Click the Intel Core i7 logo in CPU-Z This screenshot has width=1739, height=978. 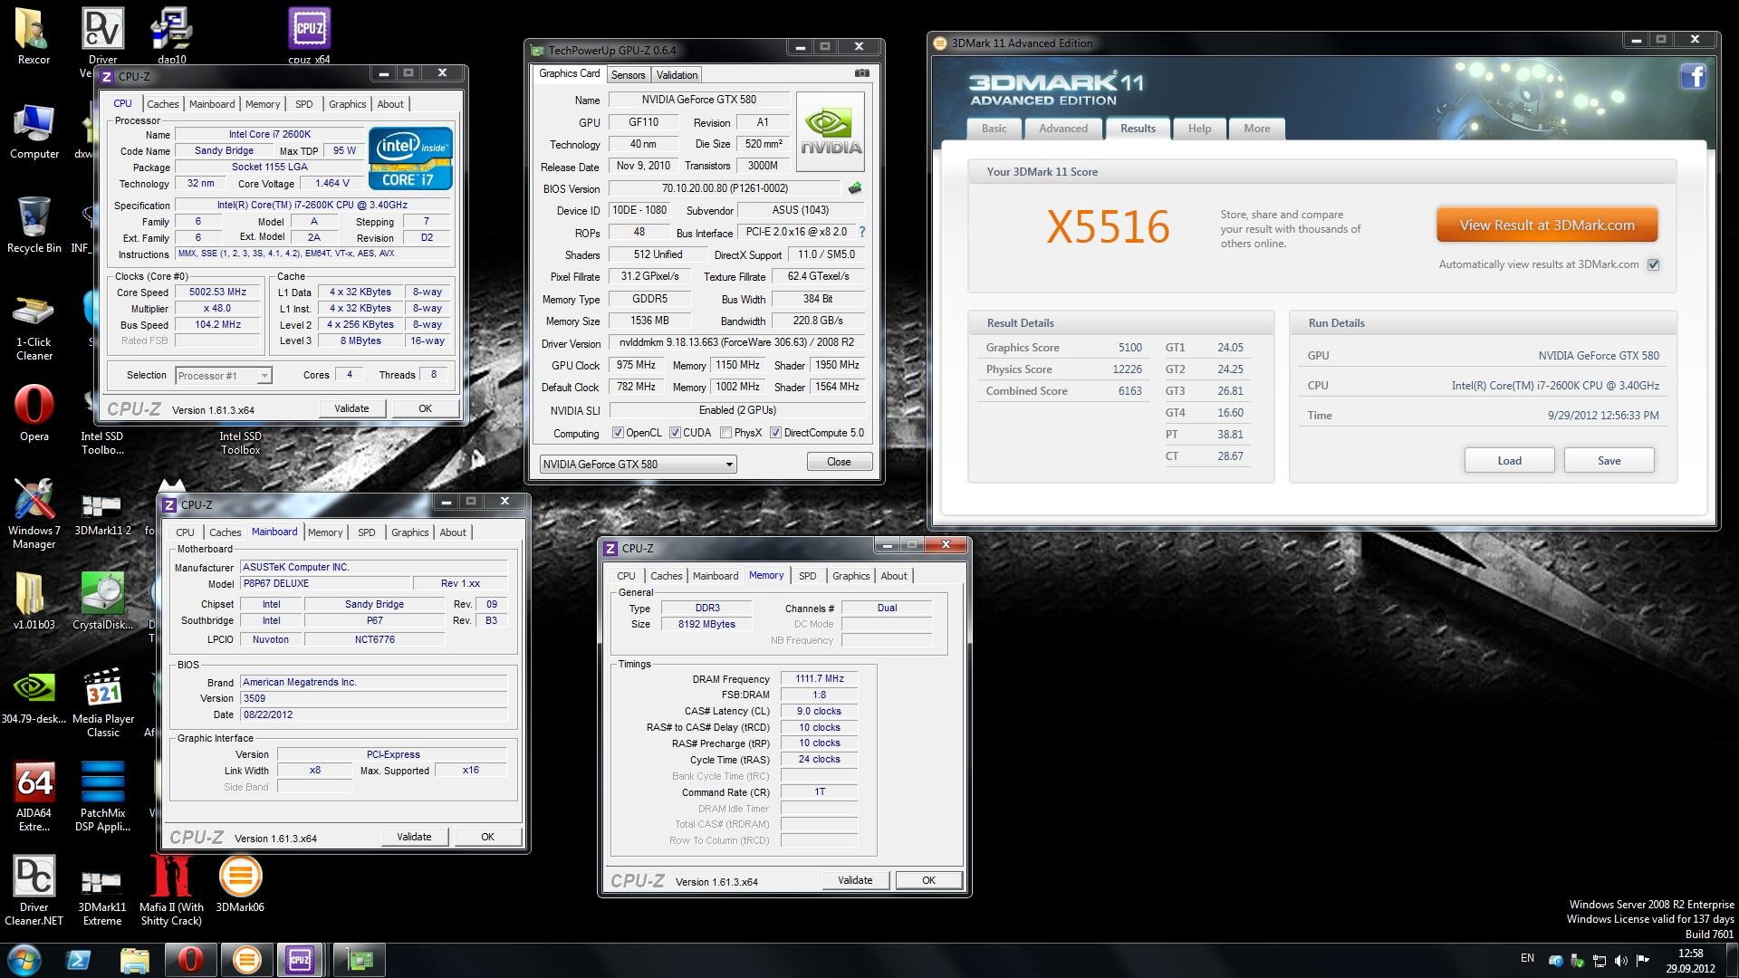(410, 158)
